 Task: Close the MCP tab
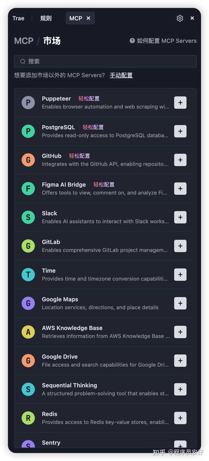click(x=89, y=18)
